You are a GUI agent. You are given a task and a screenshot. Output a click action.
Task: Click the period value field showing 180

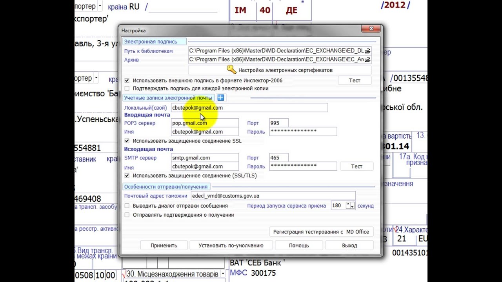(338, 206)
